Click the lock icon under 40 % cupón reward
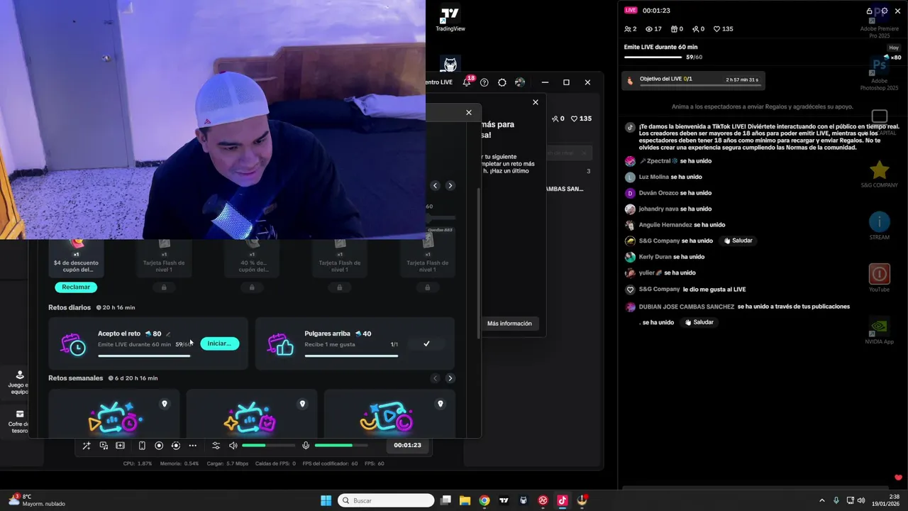Screen dimensions: 908x511 (252, 287)
